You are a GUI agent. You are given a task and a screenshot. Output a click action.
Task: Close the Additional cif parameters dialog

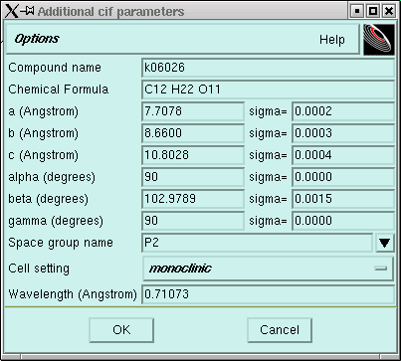point(388,11)
